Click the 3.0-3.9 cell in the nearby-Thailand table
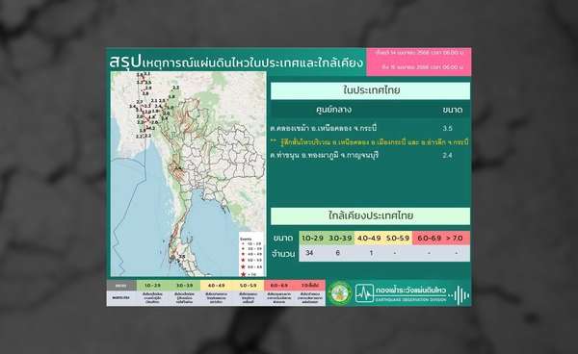This screenshot has height=354, width=578. (340, 239)
